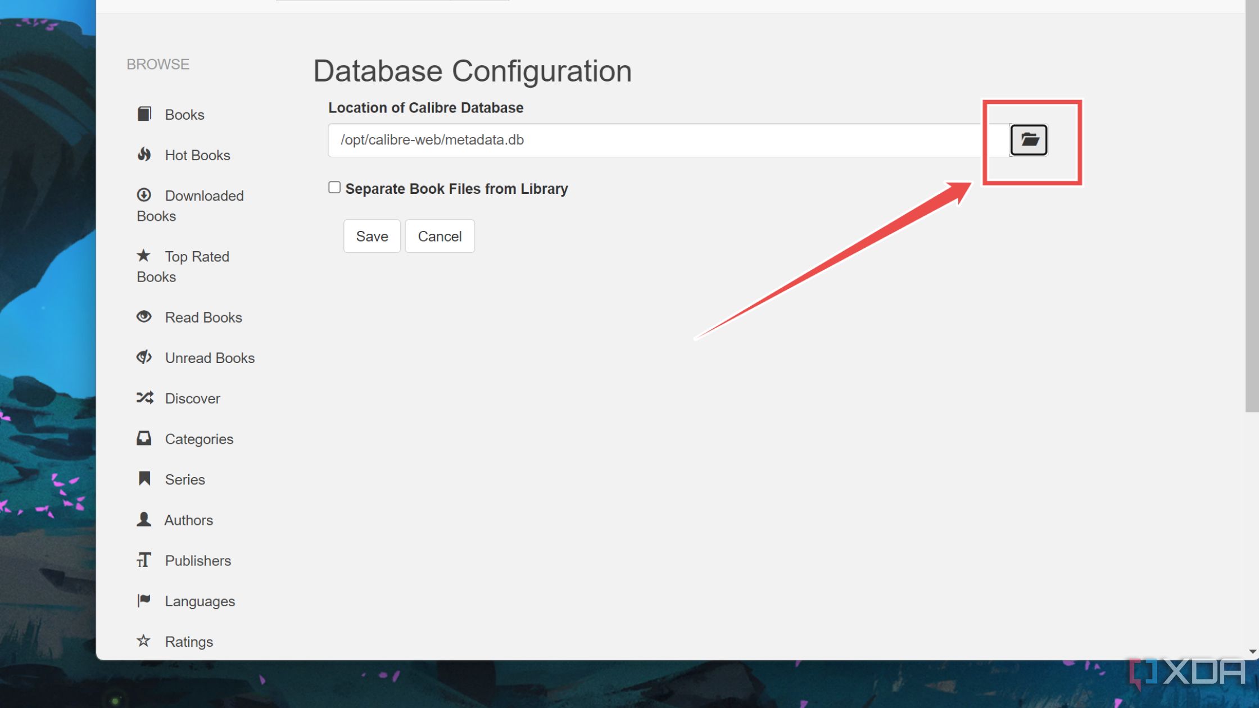Select Top Rated Books sidebar item

point(183,267)
